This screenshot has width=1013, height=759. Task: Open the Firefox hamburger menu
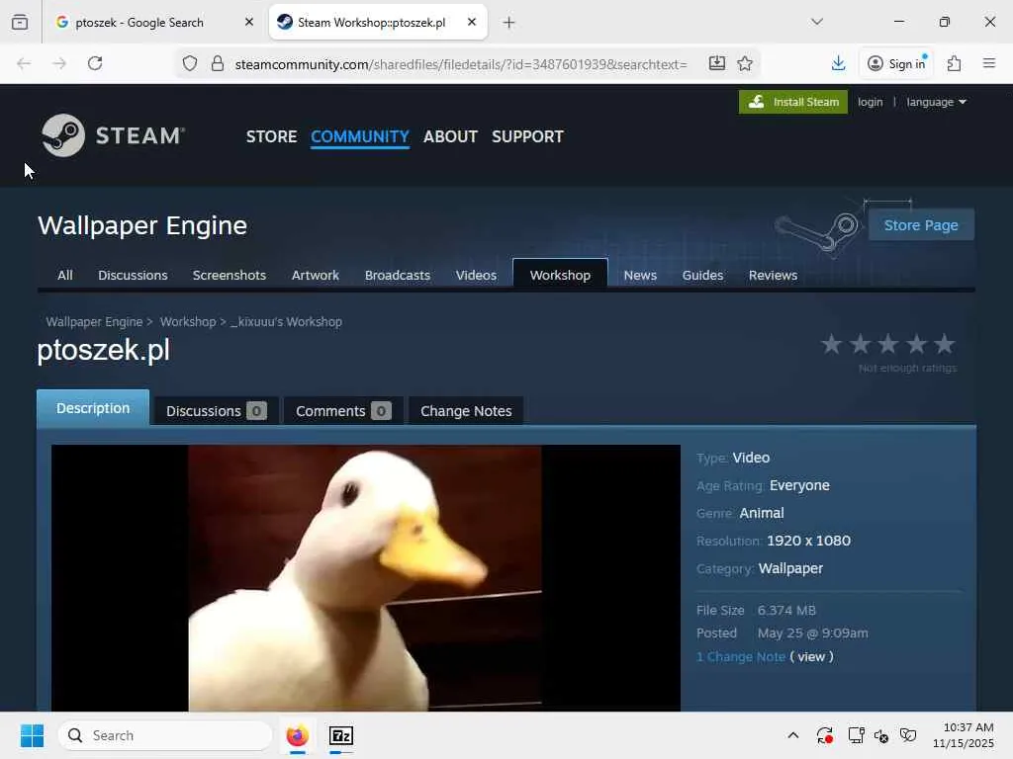click(988, 63)
